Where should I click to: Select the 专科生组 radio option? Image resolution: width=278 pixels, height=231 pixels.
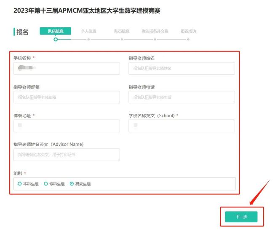point(54,184)
